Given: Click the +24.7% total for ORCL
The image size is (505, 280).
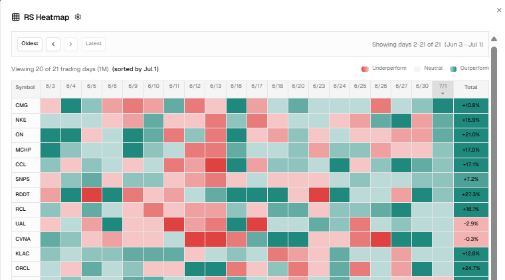Looking at the screenshot, I should pos(471,268).
